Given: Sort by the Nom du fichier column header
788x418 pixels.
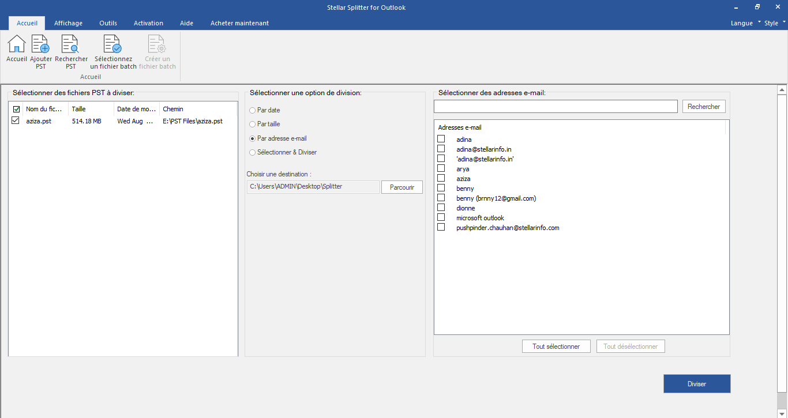Looking at the screenshot, I should tap(46, 109).
